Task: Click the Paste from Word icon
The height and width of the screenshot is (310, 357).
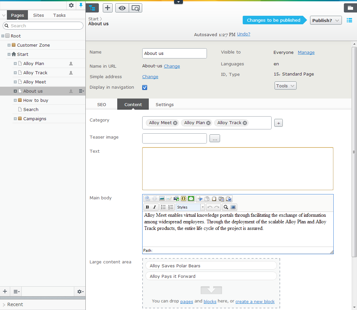Action: tap(229, 199)
